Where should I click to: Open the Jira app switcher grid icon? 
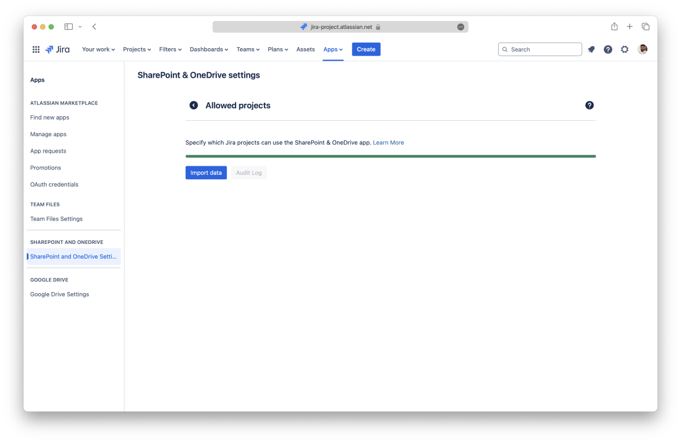click(36, 49)
